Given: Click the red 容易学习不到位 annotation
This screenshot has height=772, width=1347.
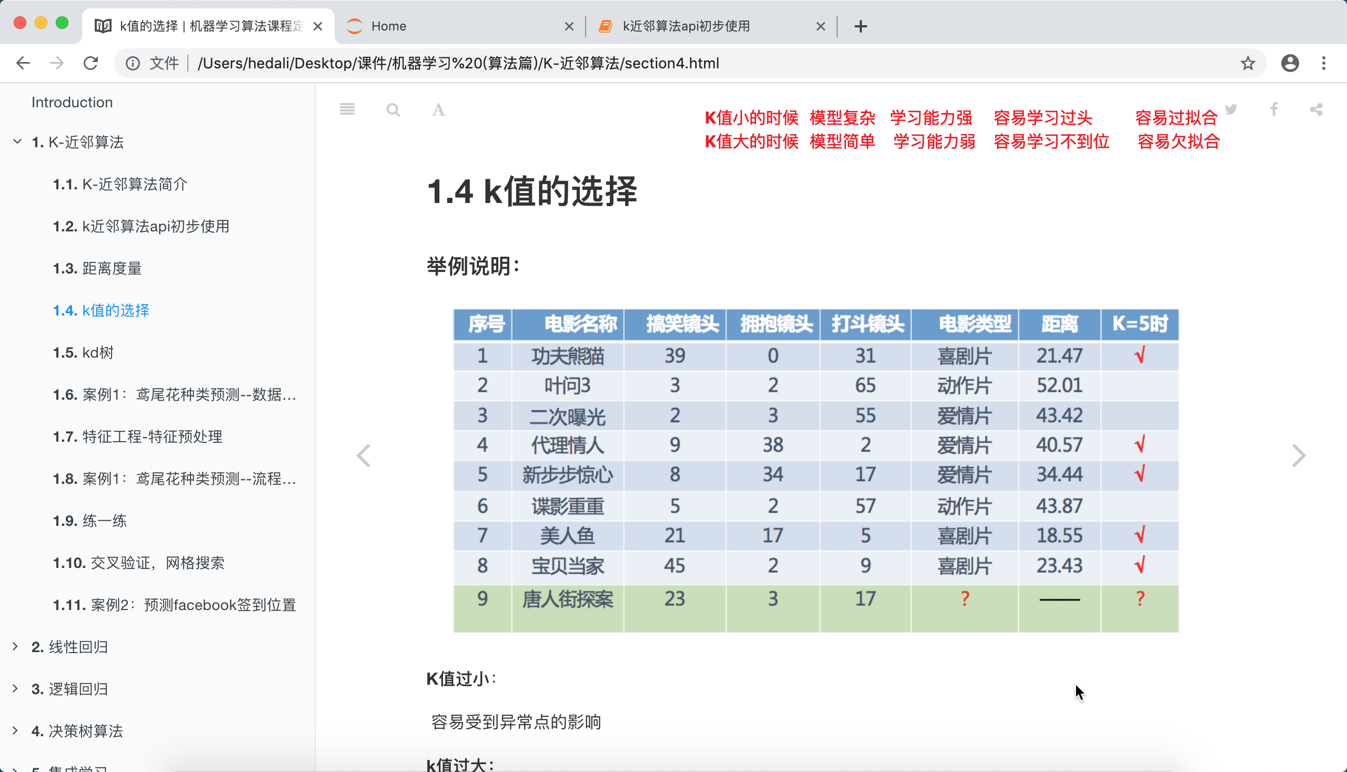Looking at the screenshot, I should coord(1051,141).
